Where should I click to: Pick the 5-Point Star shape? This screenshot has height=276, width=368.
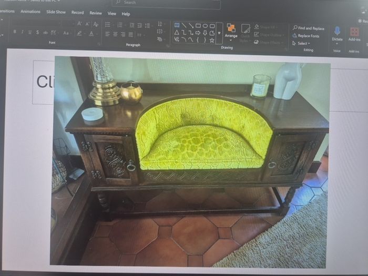pos(212,40)
